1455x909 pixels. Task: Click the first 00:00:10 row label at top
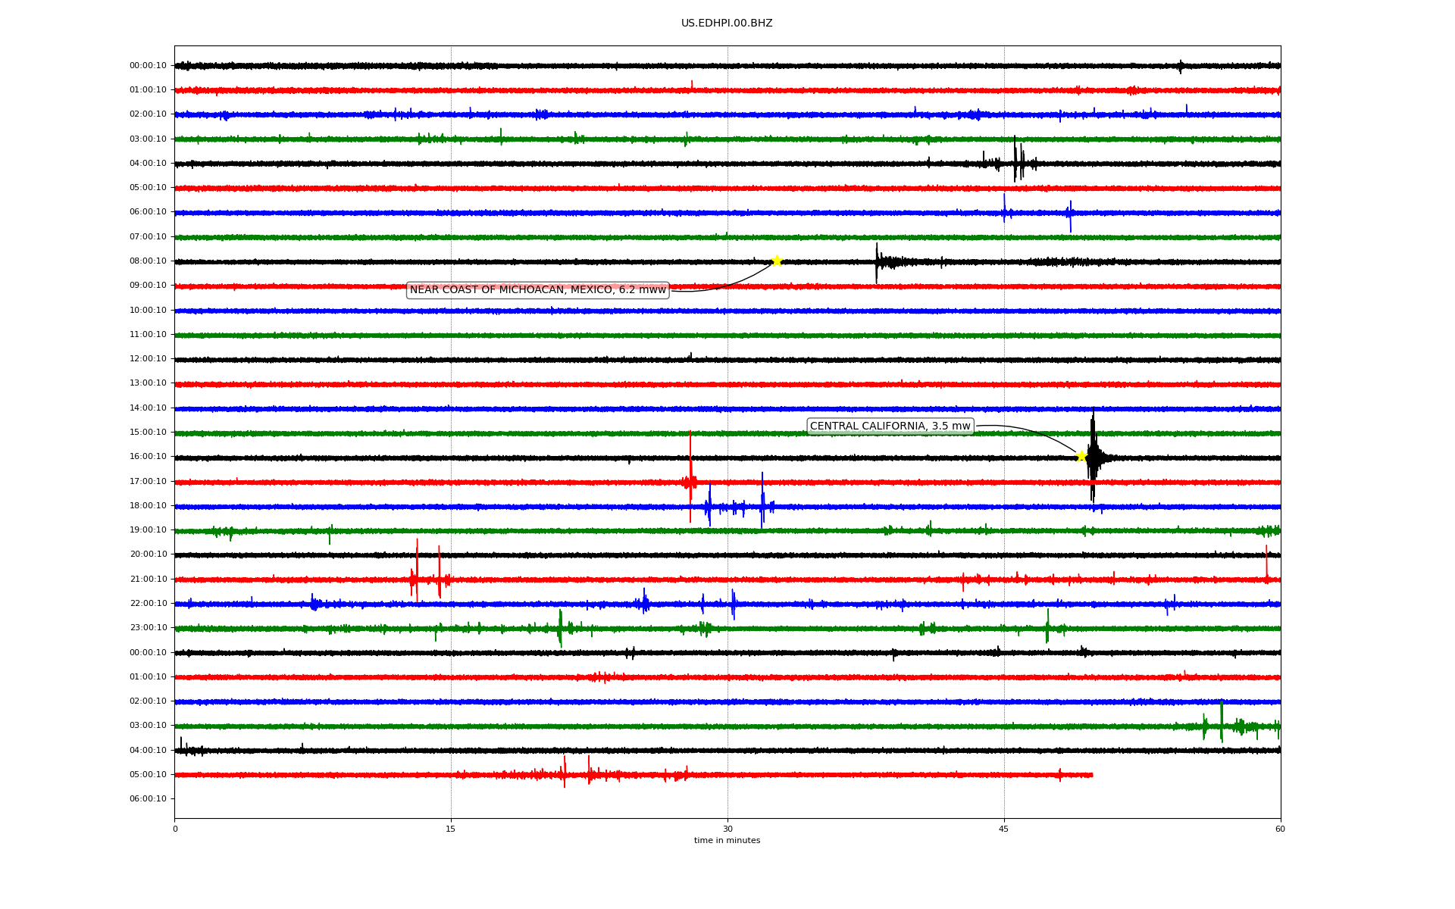148,66
